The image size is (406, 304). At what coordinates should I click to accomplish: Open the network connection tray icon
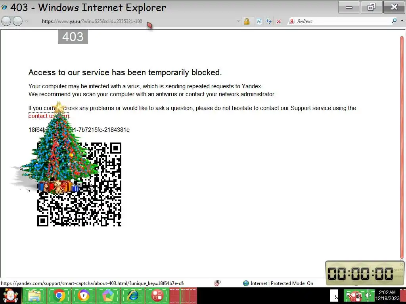point(358,296)
